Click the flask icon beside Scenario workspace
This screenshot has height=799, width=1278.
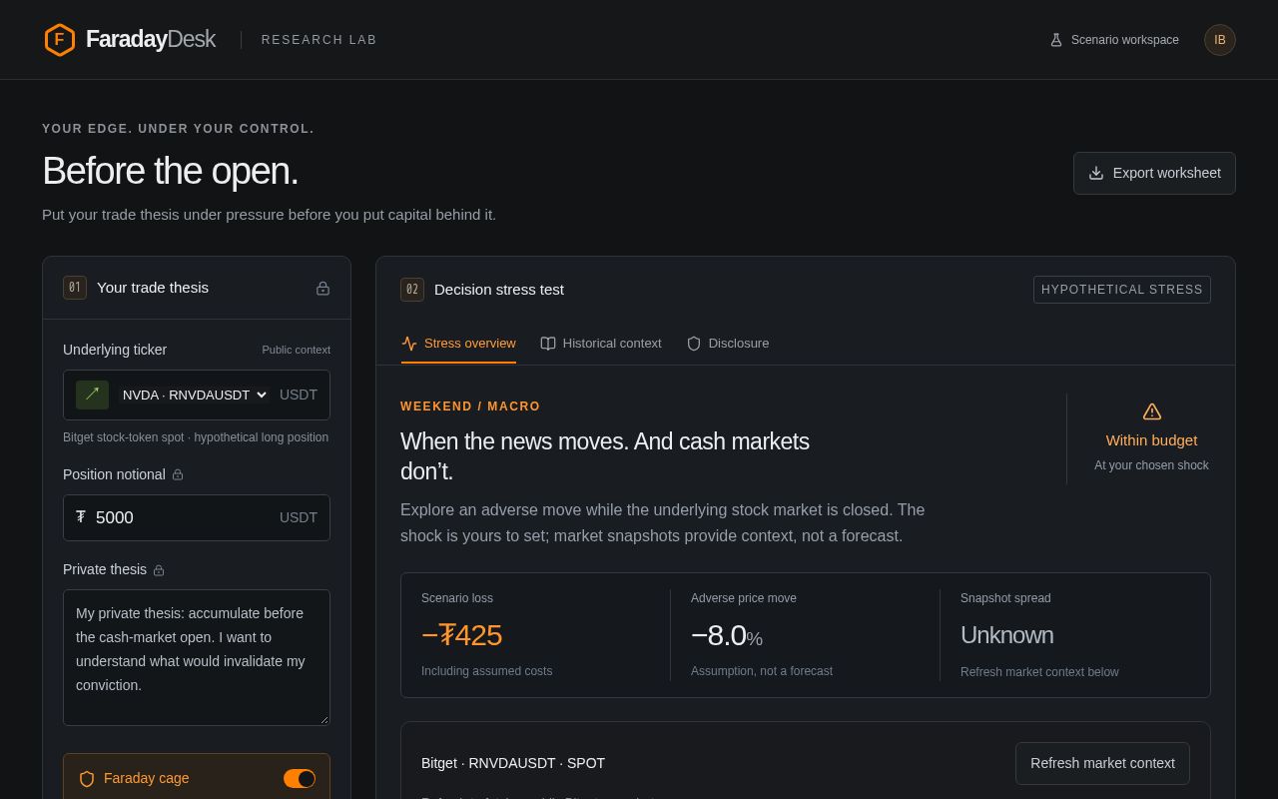click(x=1056, y=40)
